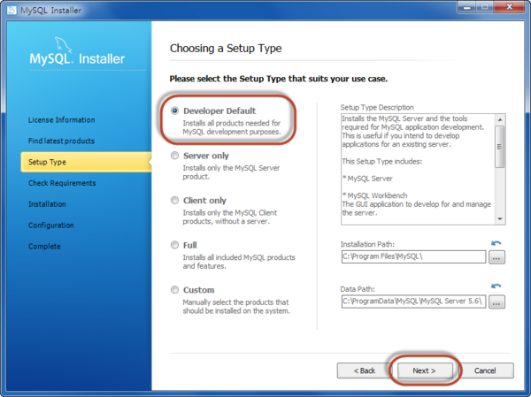Screen dimensions: 531x397
Task: Click the Back button
Action: tap(365, 370)
